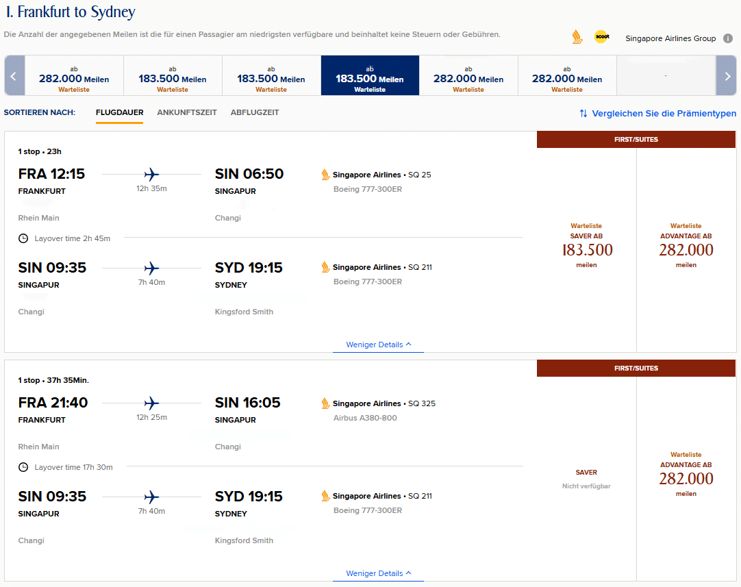
Task: Collapse the second flight's Weniger Details section
Action: pos(378,573)
